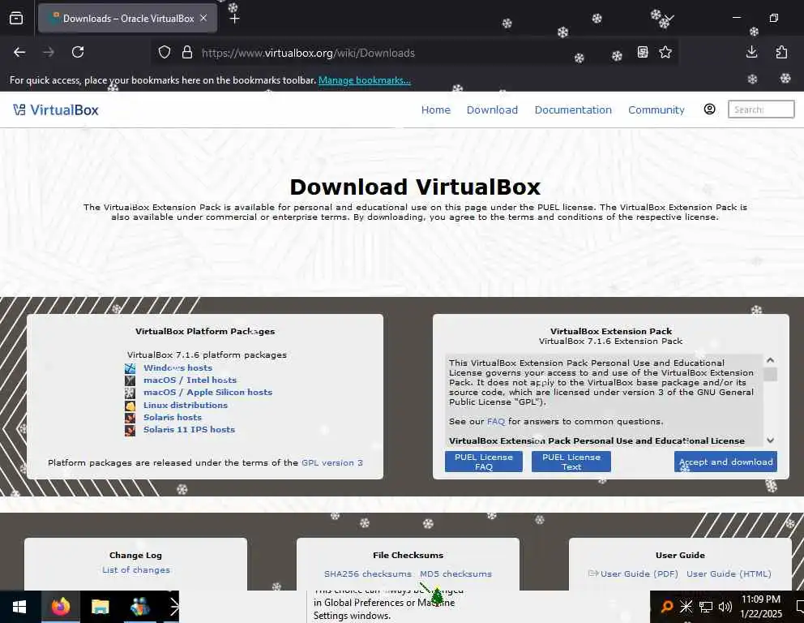Go forward one page
The height and width of the screenshot is (623, 804).
(48, 52)
